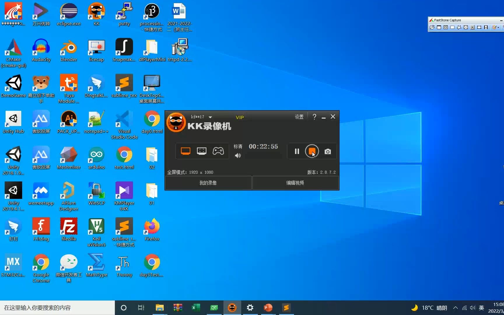Capture scrolling window in FastStone Capture

[x=472, y=27]
